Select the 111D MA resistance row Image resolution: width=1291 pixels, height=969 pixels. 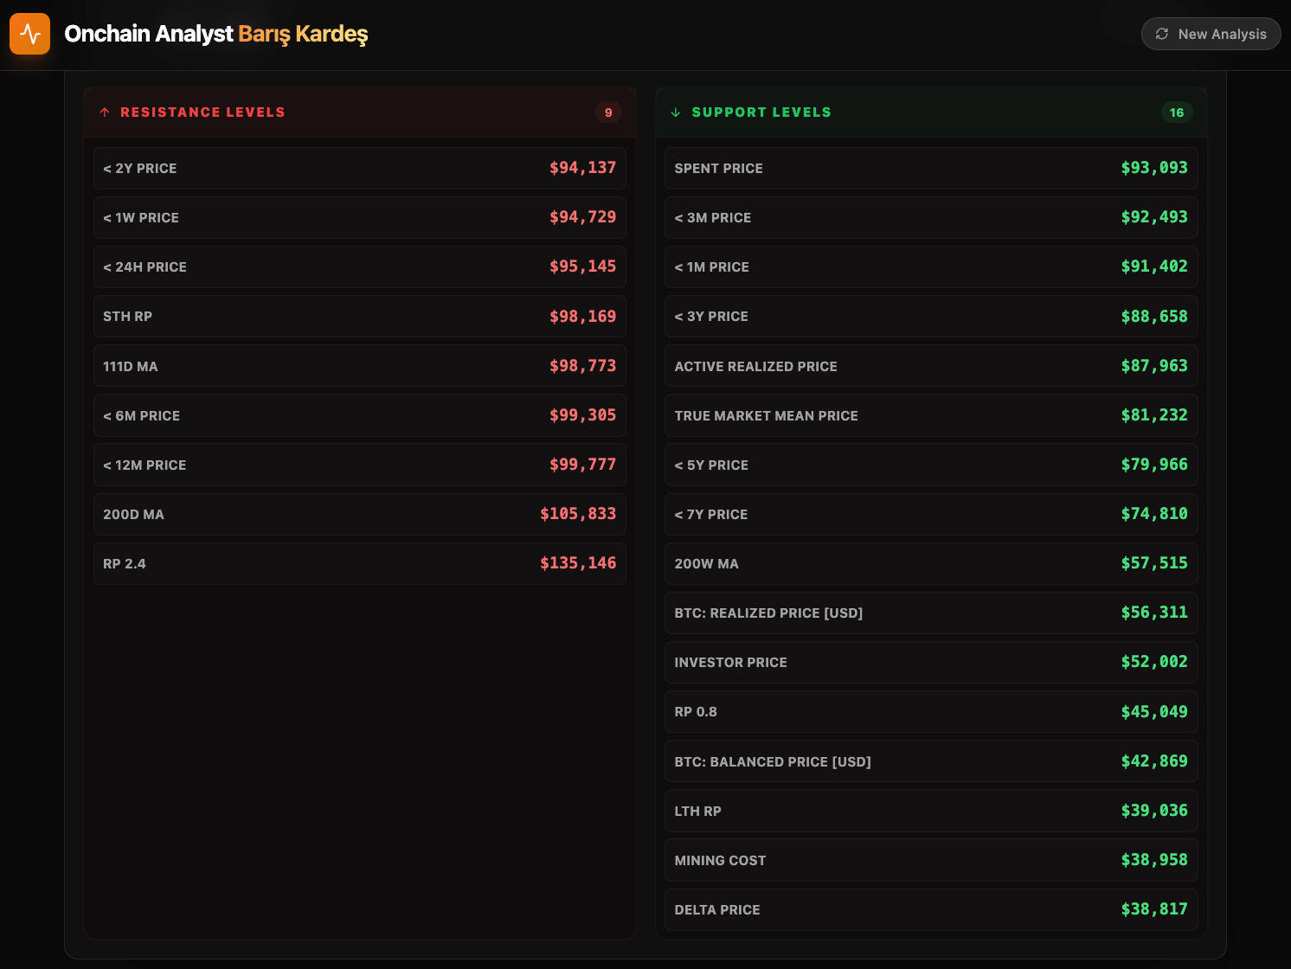click(359, 366)
